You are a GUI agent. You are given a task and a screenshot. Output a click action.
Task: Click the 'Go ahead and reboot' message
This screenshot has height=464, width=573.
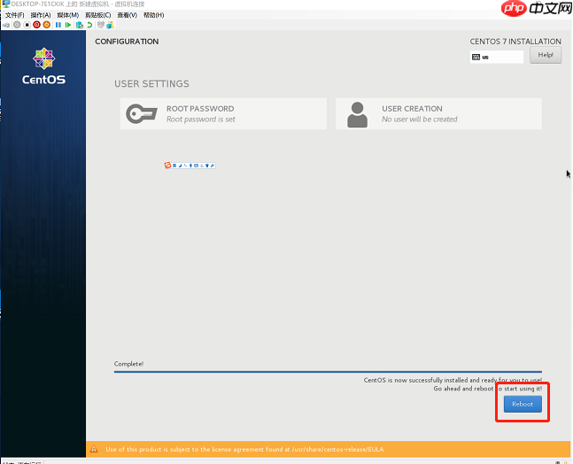(x=487, y=389)
